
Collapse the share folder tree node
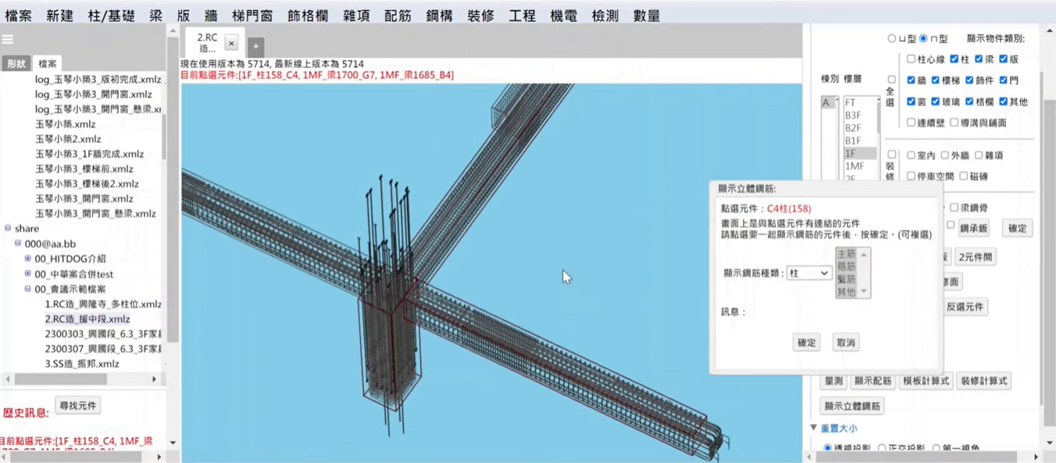9,229
